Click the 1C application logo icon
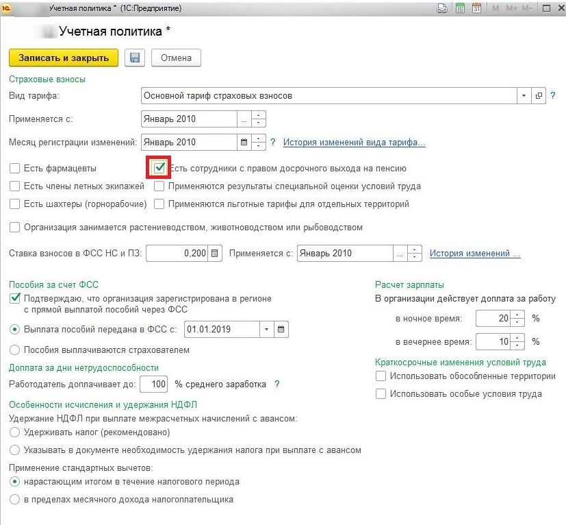This screenshot has height=525, width=566. tap(6, 8)
